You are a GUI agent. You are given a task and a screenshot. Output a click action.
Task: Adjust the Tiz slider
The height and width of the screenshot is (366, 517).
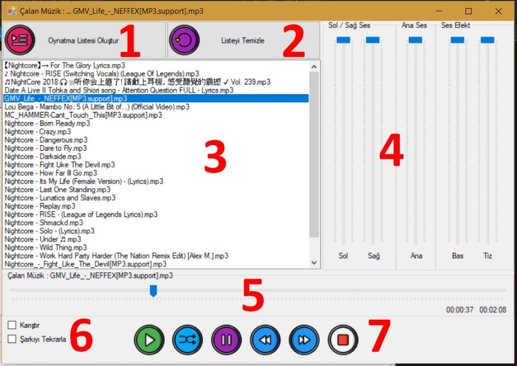[x=488, y=40]
